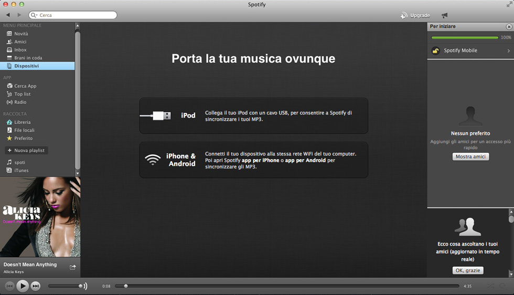The image size is (514, 295).
Task: Expand the Spotify Mobile item chevron
Action: pos(508,51)
